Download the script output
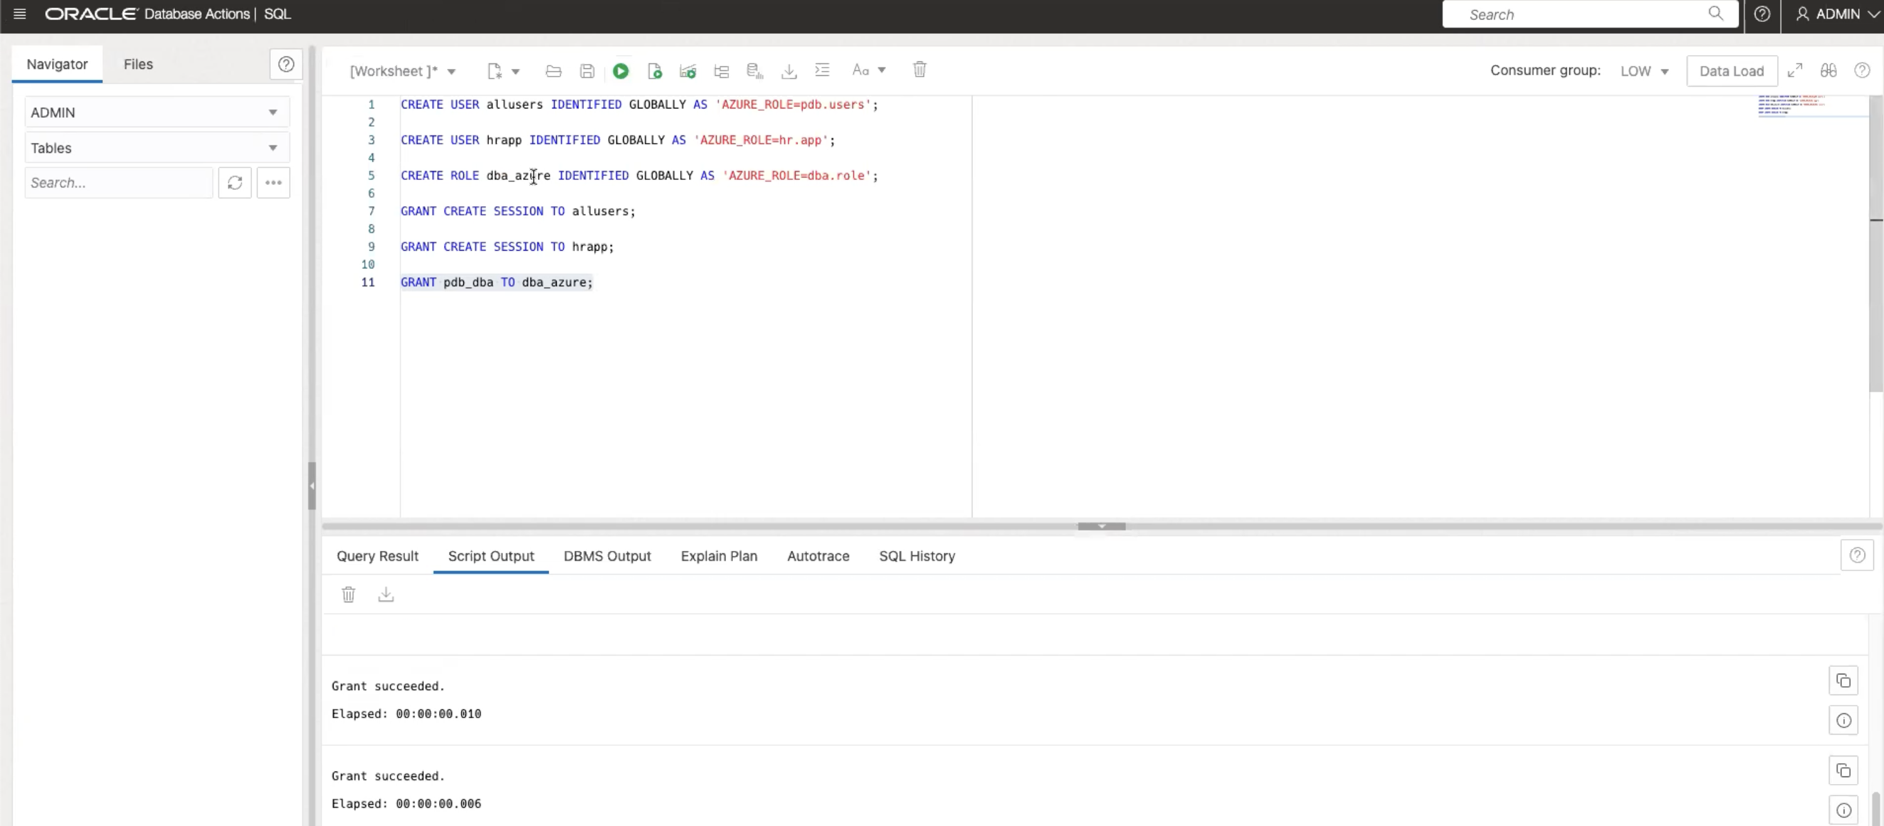The width and height of the screenshot is (1884, 826). point(386,594)
